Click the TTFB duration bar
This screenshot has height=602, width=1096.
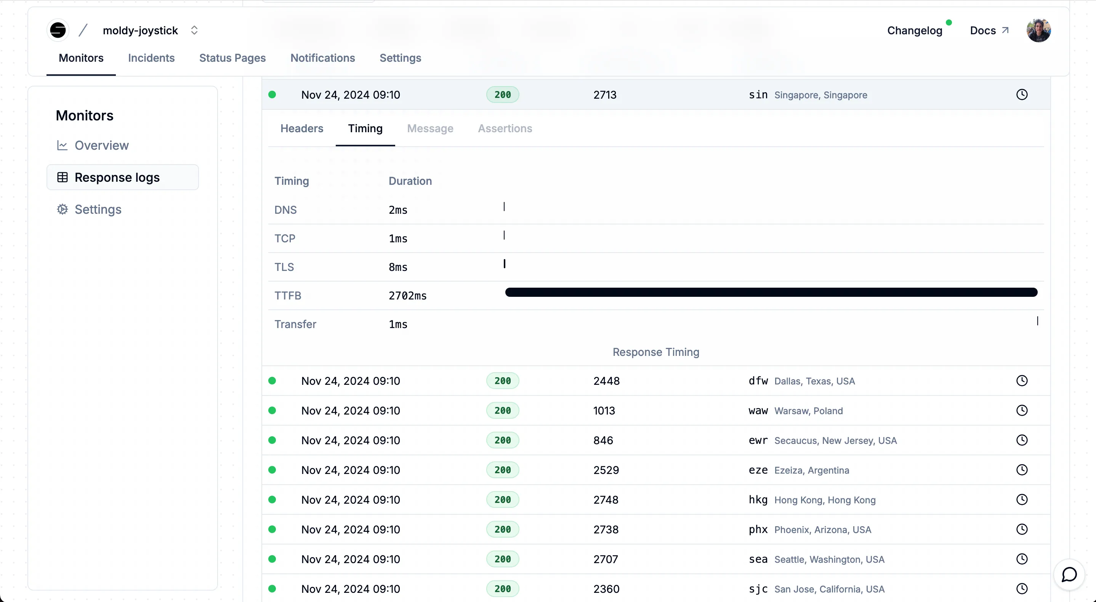[x=771, y=292]
